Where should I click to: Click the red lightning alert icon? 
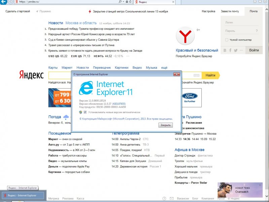coord(90,11)
